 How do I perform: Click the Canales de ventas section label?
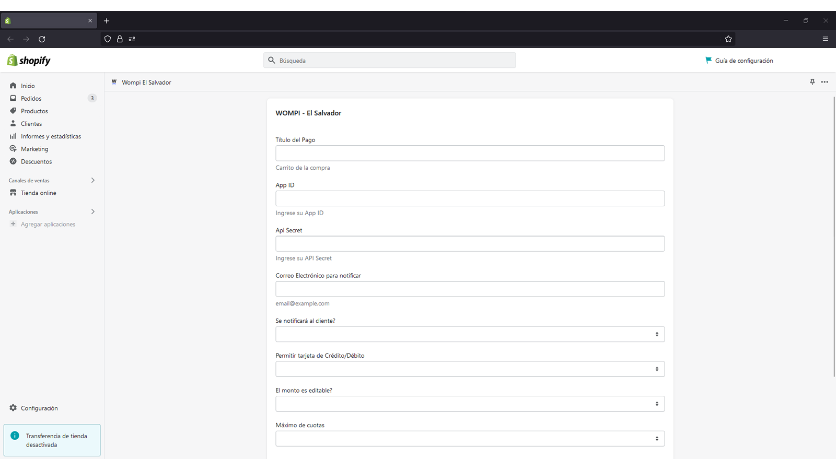(29, 181)
